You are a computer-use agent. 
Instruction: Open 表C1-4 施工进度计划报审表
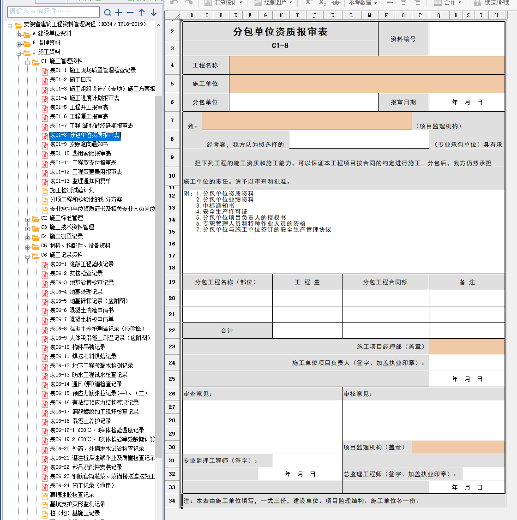coord(84,98)
